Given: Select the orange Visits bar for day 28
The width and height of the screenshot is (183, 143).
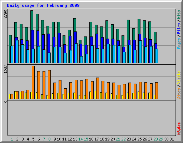Looking at the screenshot, I should coord(157,90).
